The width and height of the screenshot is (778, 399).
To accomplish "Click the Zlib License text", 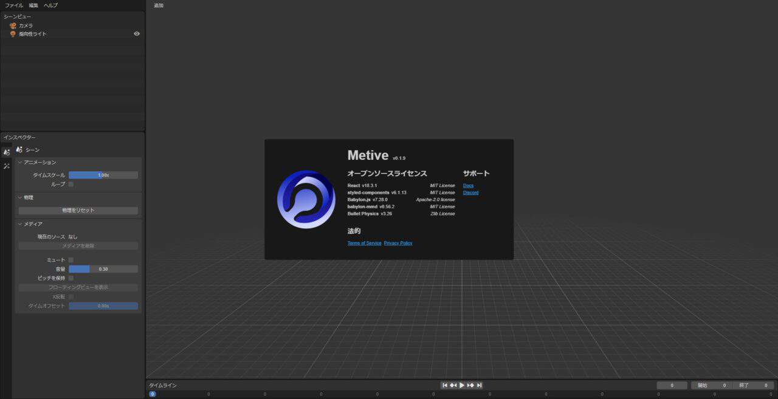I will [442, 214].
